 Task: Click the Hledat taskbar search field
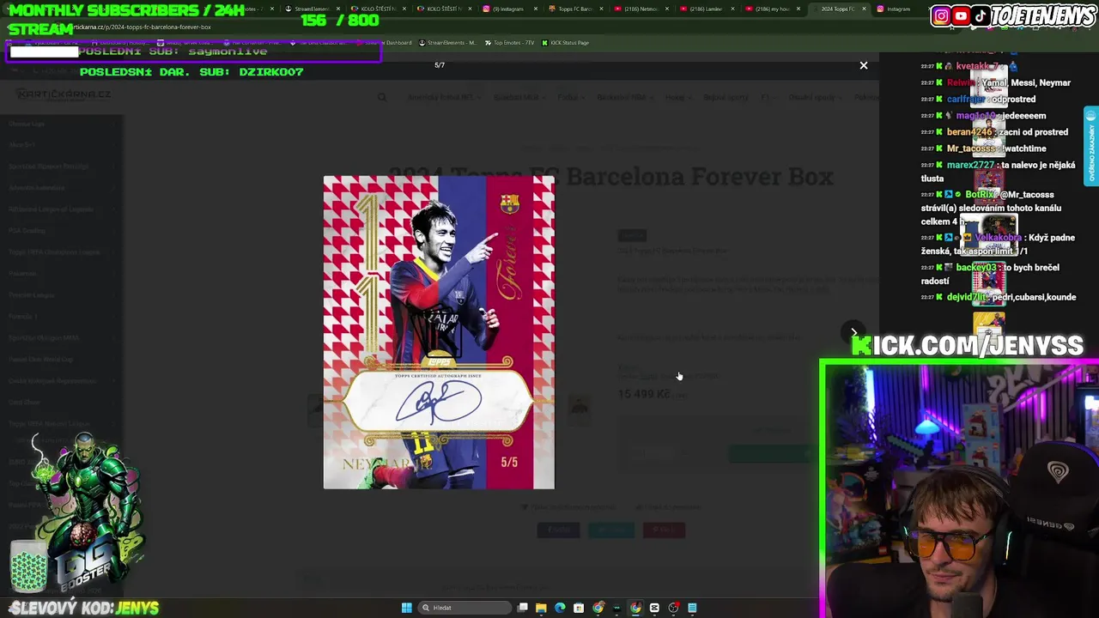[x=464, y=608]
